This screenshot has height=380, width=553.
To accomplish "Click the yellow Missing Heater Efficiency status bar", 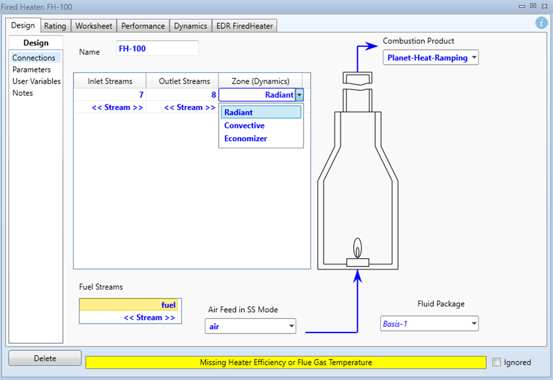I will 286,362.
